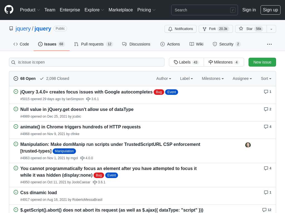
Task: Open the Actions tab
Action: point(170,44)
